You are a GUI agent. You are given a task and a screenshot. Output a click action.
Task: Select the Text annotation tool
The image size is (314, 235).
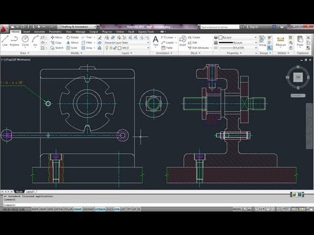pyautogui.click(x=156, y=41)
